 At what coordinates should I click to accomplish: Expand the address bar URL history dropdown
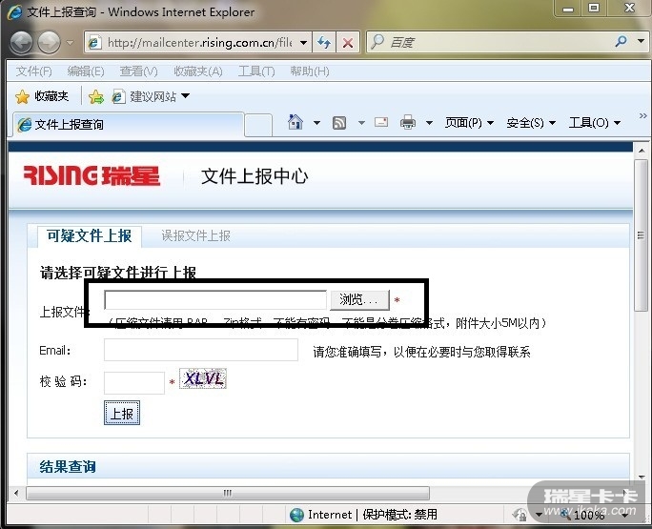(304, 43)
